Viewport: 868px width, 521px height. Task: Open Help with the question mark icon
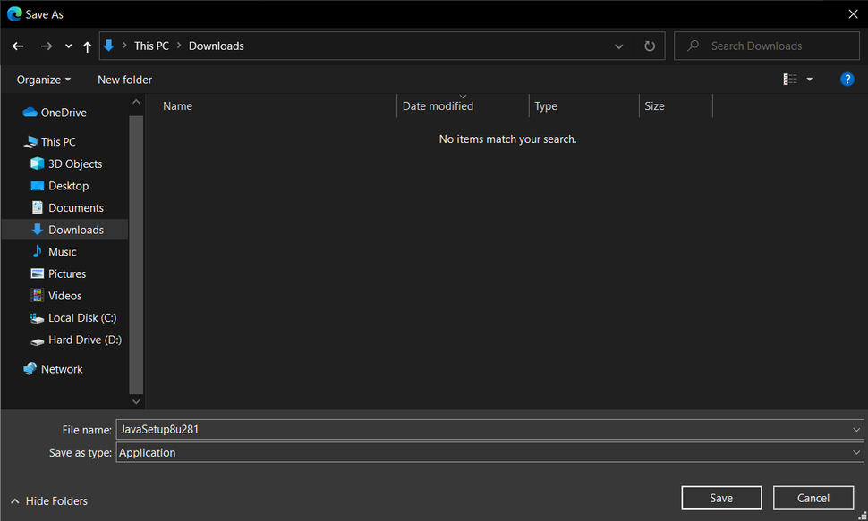pos(847,80)
